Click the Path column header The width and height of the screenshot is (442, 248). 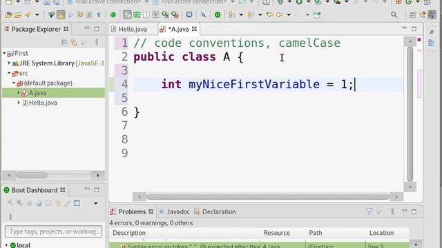[x=316, y=233]
